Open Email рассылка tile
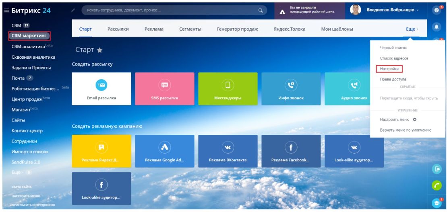 coord(101,89)
